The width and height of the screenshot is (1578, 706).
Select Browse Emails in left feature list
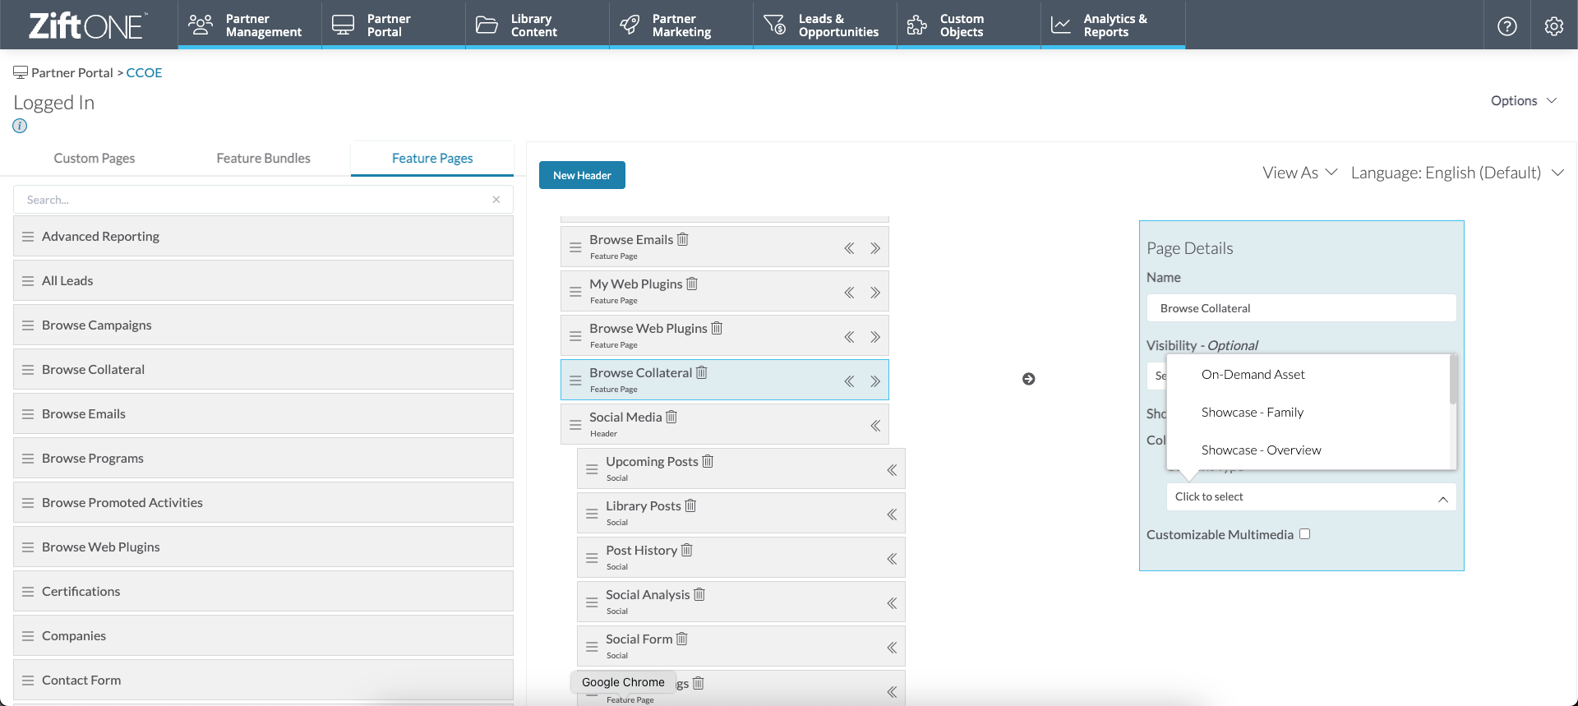pyautogui.click(x=263, y=413)
